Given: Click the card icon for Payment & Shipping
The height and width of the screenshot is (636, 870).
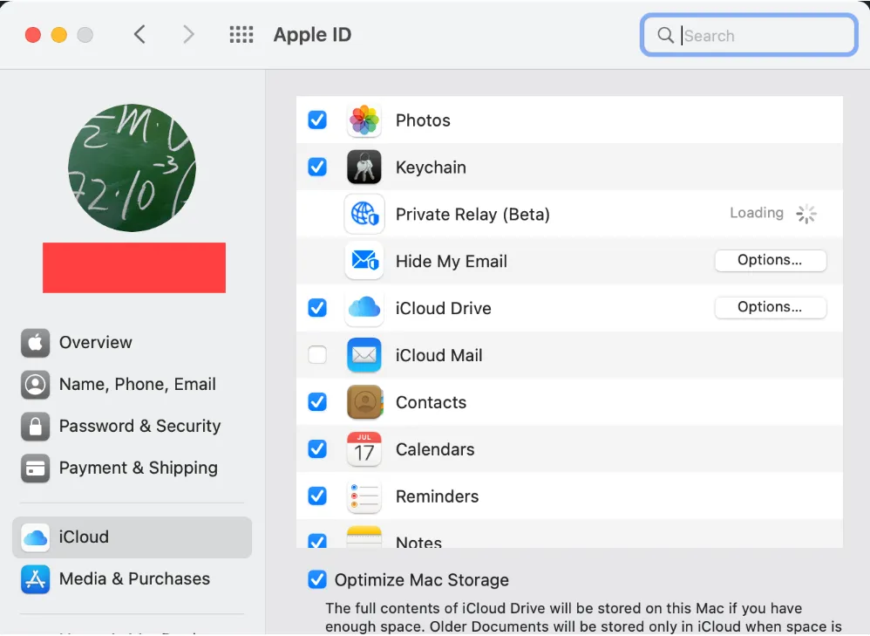Looking at the screenshot, I should tap(36, 468).
